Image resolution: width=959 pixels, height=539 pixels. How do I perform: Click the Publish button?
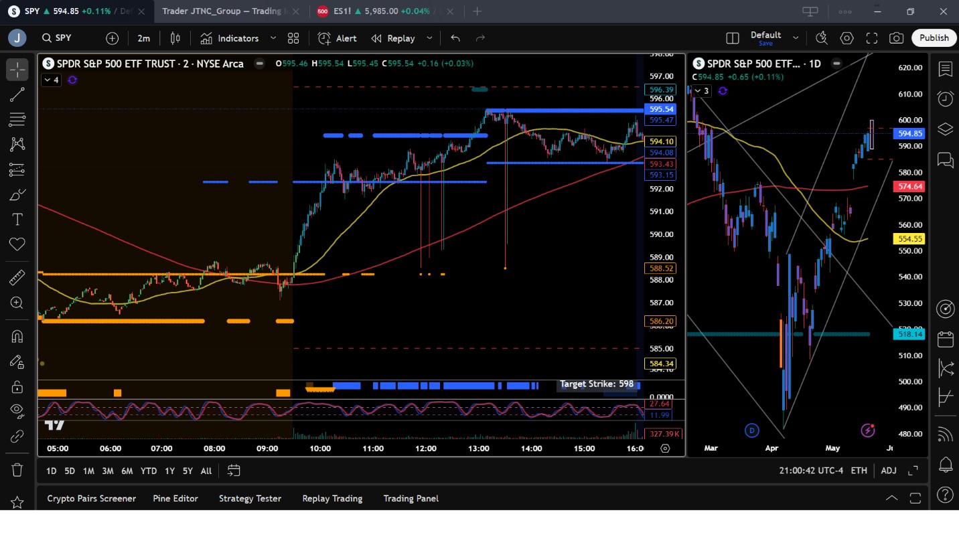coord(934,38)
